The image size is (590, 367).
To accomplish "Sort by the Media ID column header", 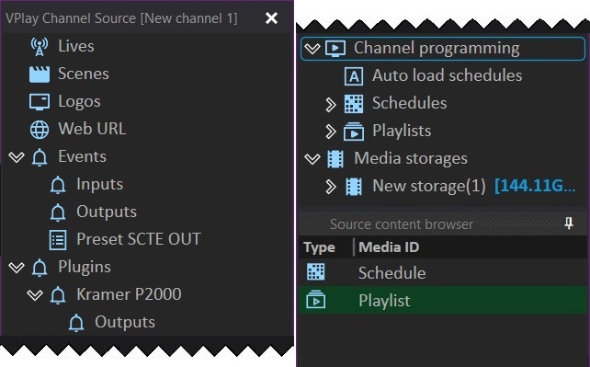I will pyautogui.click(x=389, y=247).
